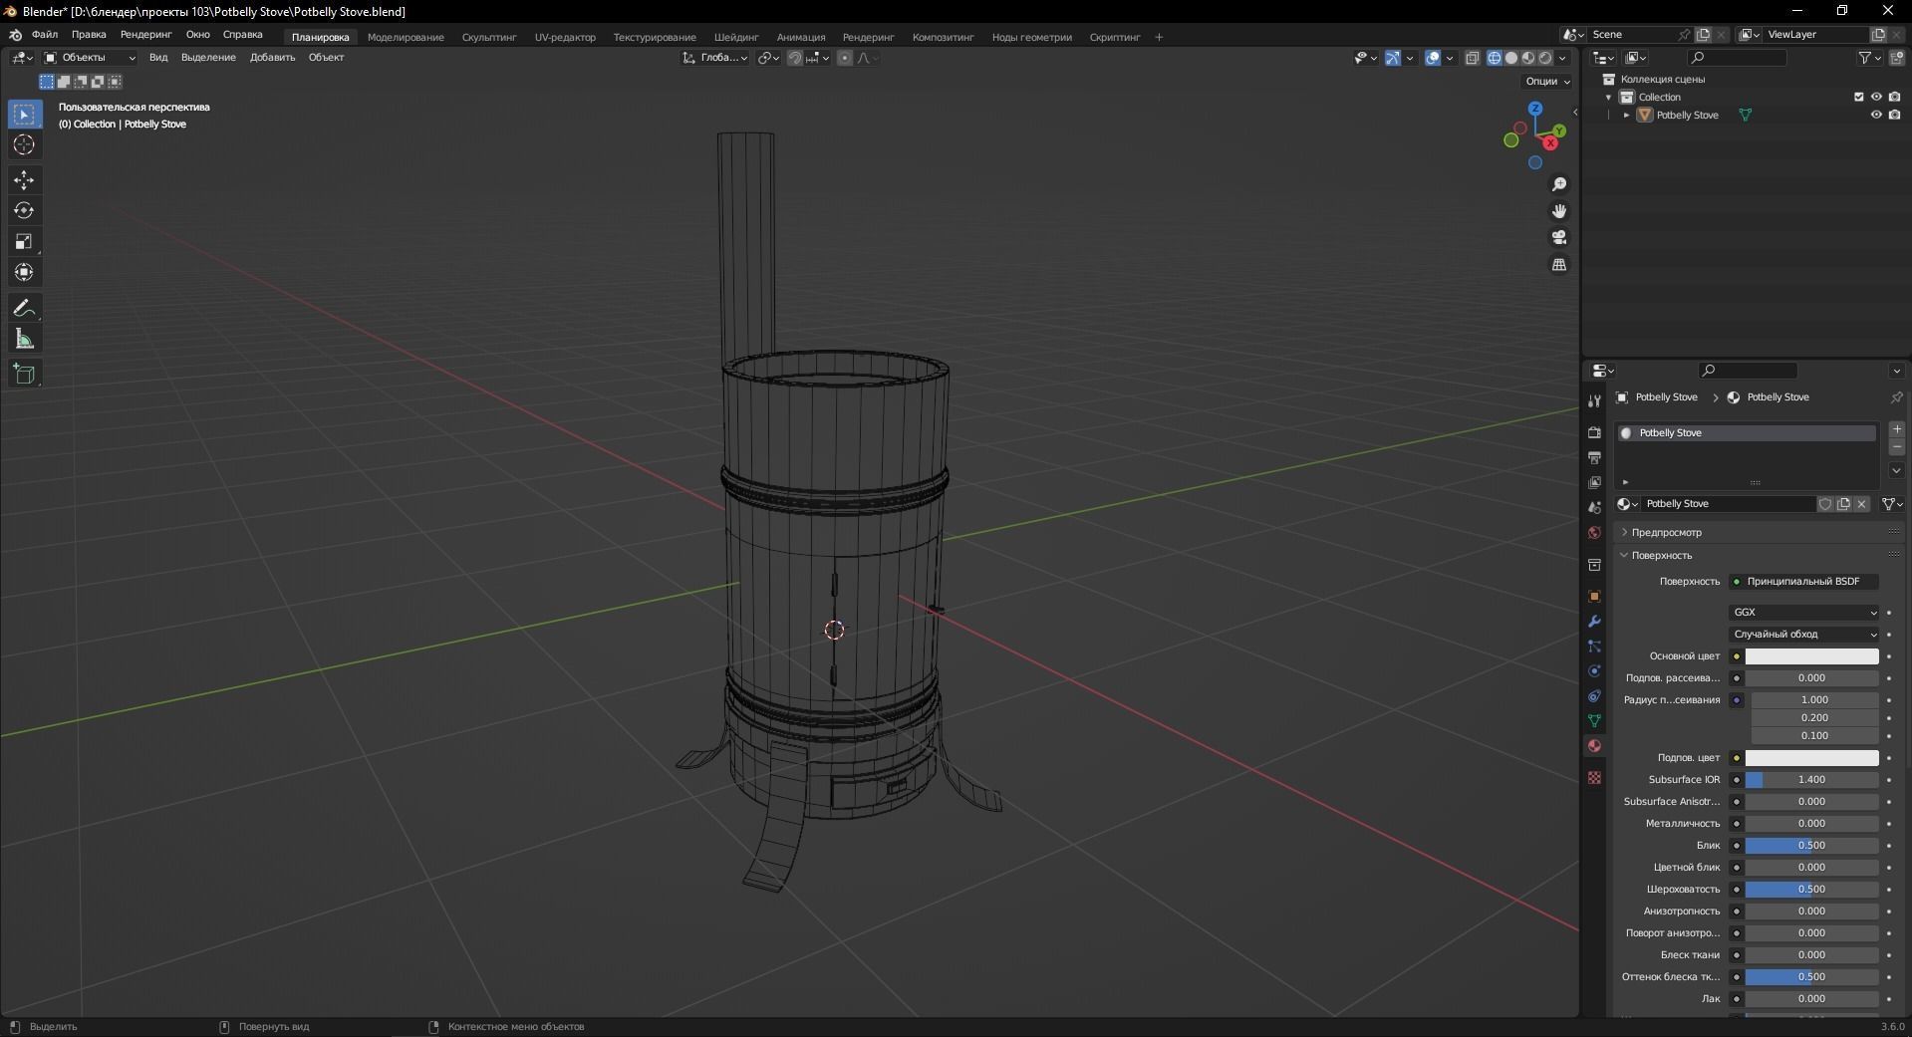
Task: Expand Potbelly Stove in the outliner tree
Action: [x=1626, y=116]
